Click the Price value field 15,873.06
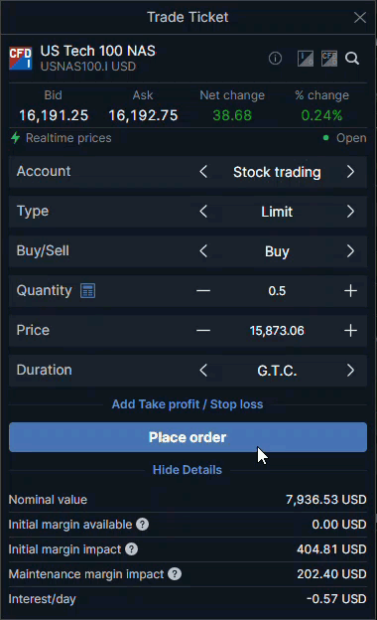Image resolution: width=377 pixels, height=620 pixels. pos(277,331)
